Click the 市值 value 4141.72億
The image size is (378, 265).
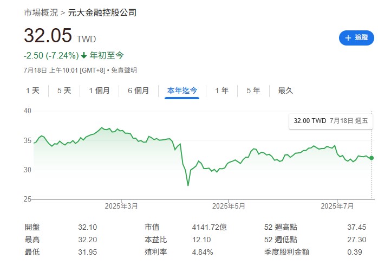click(209, 228)
